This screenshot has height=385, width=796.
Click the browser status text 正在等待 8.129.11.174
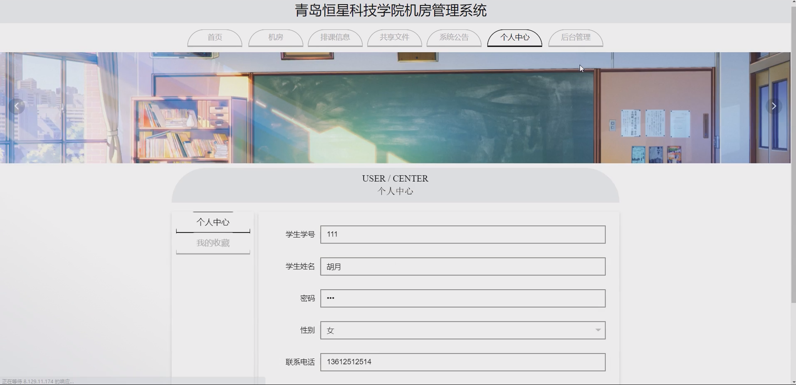[x=38, y=382]
